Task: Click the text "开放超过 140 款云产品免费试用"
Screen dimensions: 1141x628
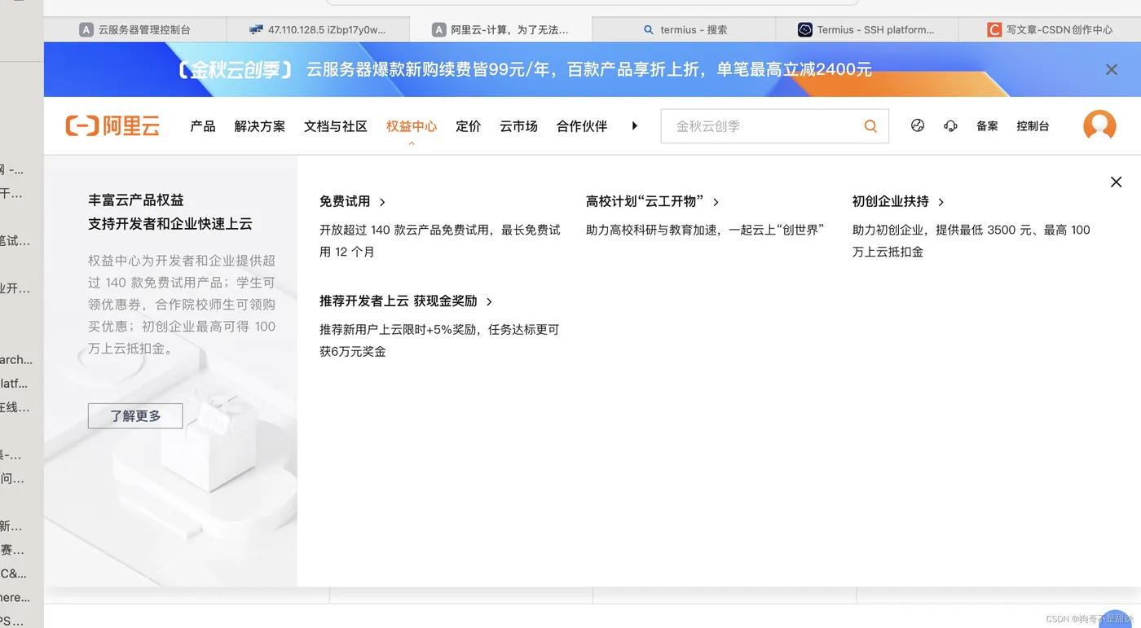Action: click(x=405, y=231)
